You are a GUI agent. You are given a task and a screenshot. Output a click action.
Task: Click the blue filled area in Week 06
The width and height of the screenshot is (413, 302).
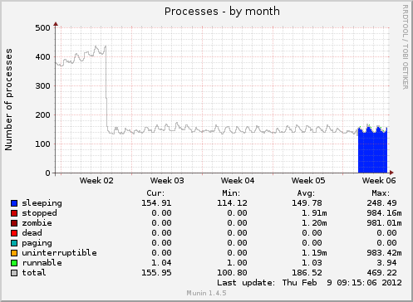click(x=372, y=151)
